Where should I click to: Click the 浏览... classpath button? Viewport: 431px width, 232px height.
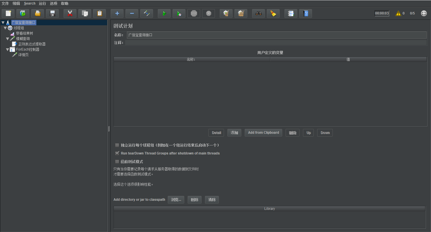coord(176,200)
